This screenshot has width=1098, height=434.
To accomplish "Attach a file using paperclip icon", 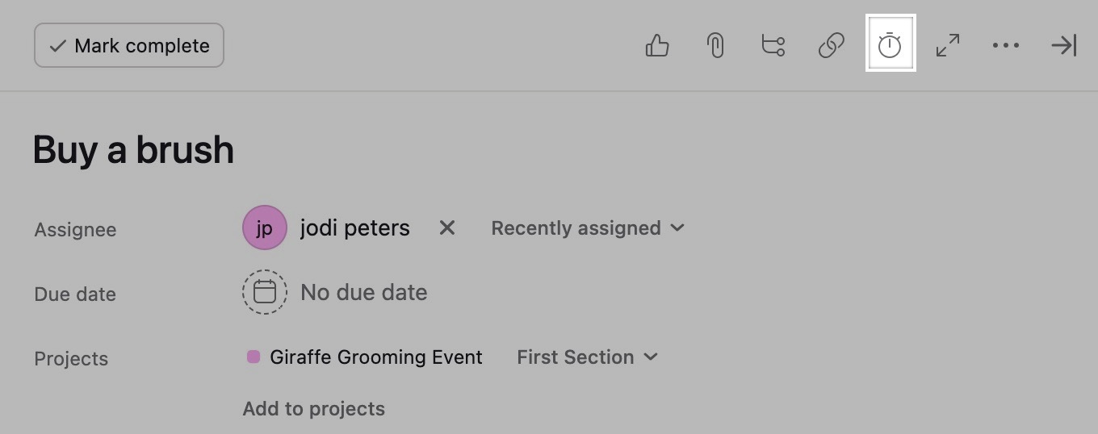I will (x=715, y=45).
